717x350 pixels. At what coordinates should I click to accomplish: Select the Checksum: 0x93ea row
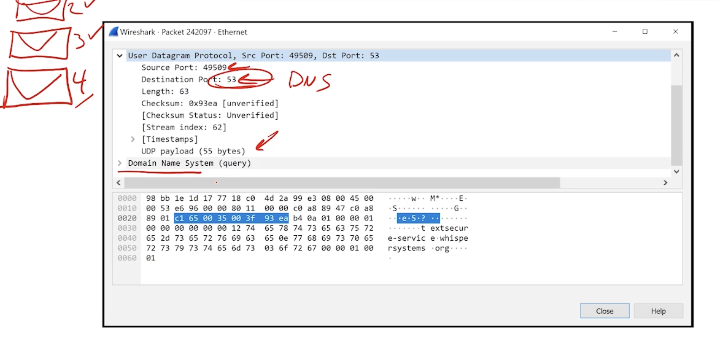[209, 103]
